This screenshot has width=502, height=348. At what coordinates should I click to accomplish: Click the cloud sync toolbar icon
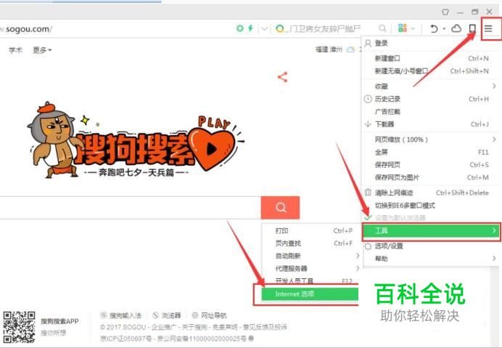coord(456,28)
